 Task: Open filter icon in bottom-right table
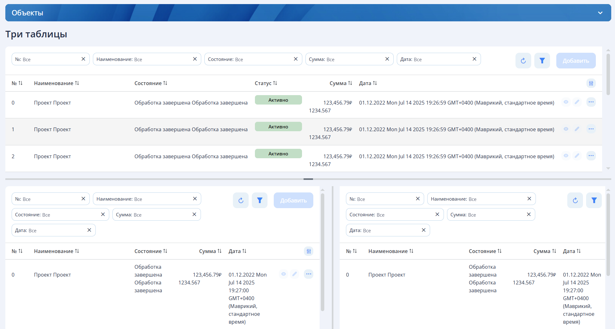pos(594,200)
